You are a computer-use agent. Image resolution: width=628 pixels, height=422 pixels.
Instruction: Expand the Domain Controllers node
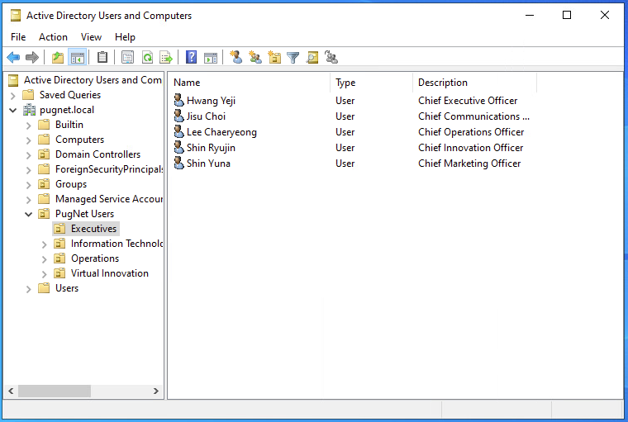coord(28,155)
